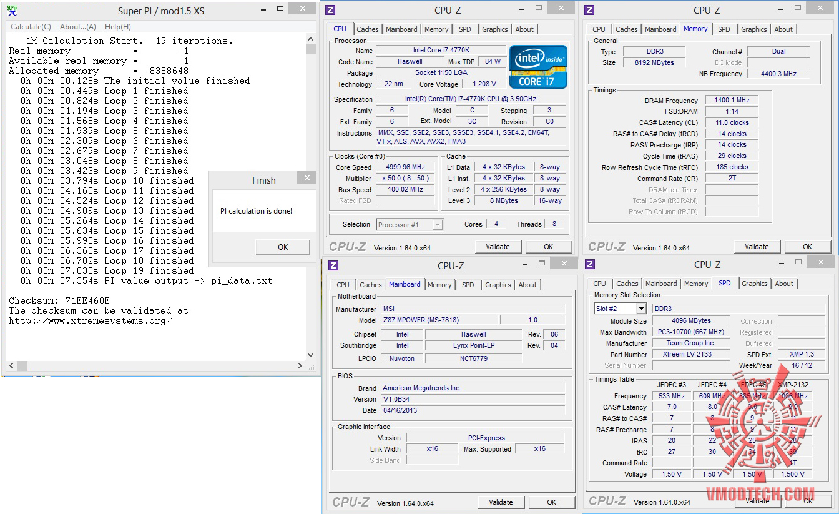The width and height of the screenshot is (839, 514).
Task: Open the Slot #2 memory slot dropdown
Action: (x=640, y=309)
